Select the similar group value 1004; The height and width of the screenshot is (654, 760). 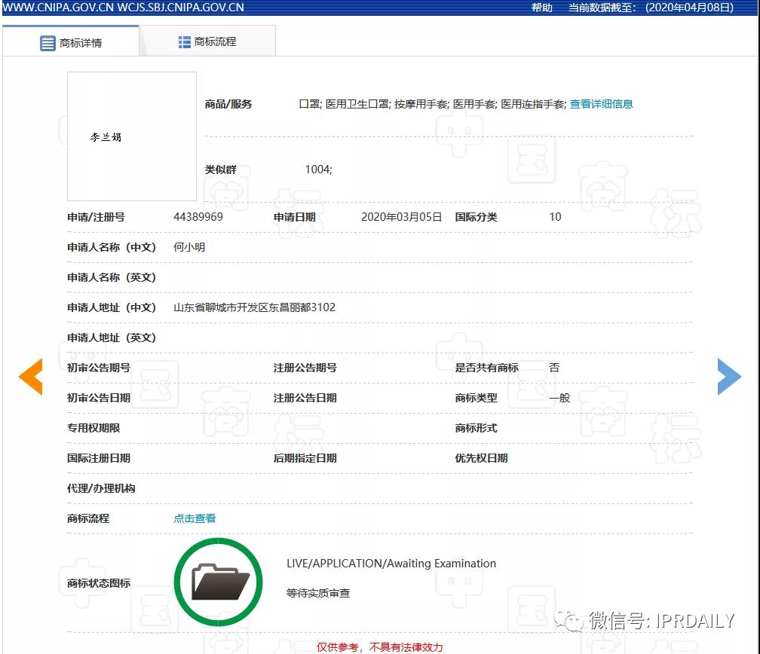point(318,170)
